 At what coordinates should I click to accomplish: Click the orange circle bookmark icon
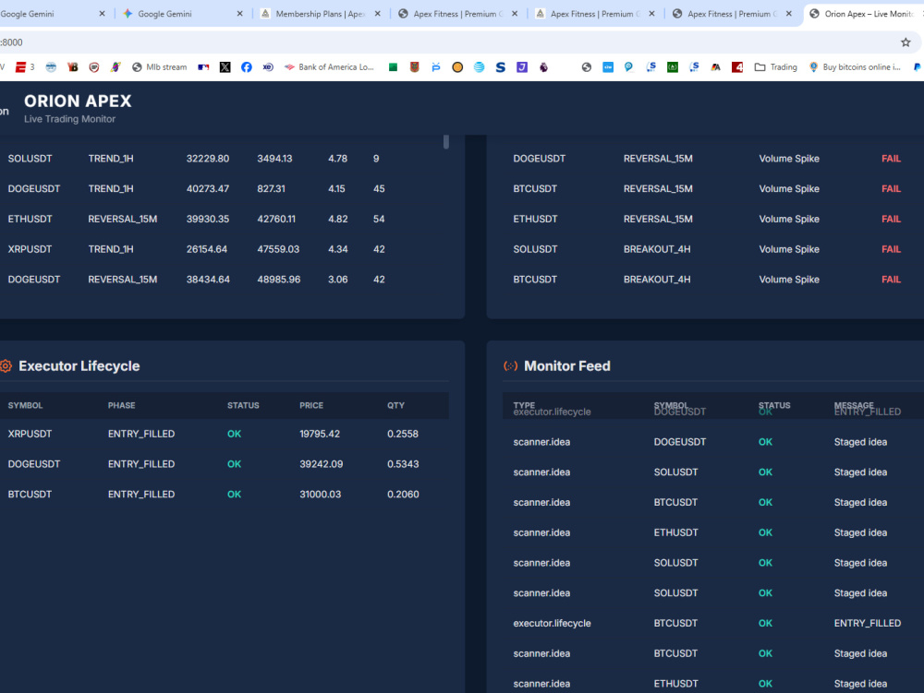tap(457, 67)
